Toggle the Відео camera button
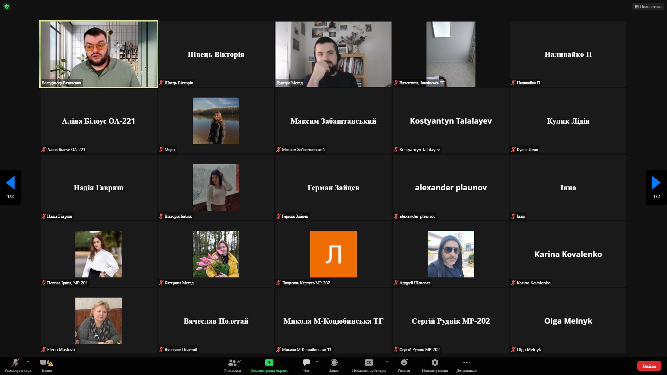 (x=45, y=363)
